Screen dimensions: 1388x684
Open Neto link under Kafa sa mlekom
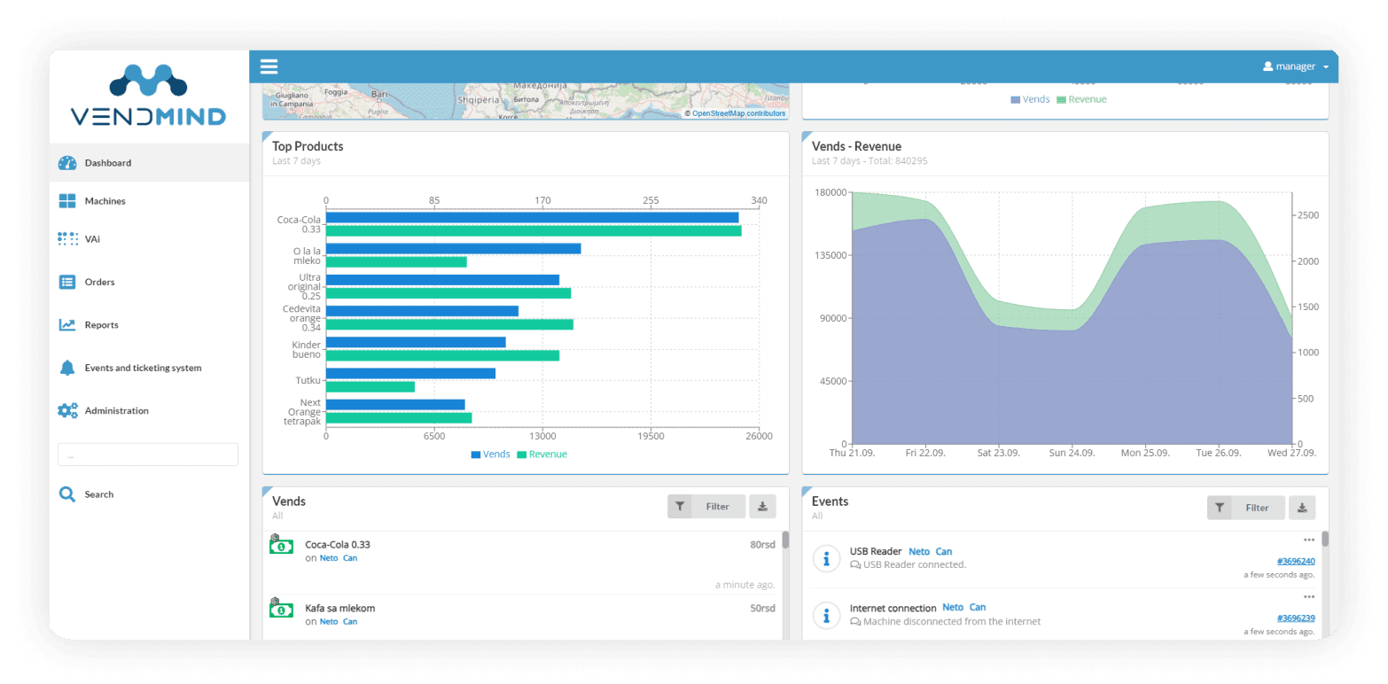[329, 622]
